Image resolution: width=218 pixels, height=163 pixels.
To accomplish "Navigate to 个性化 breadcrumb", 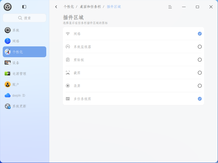I will tap(69, 7).
